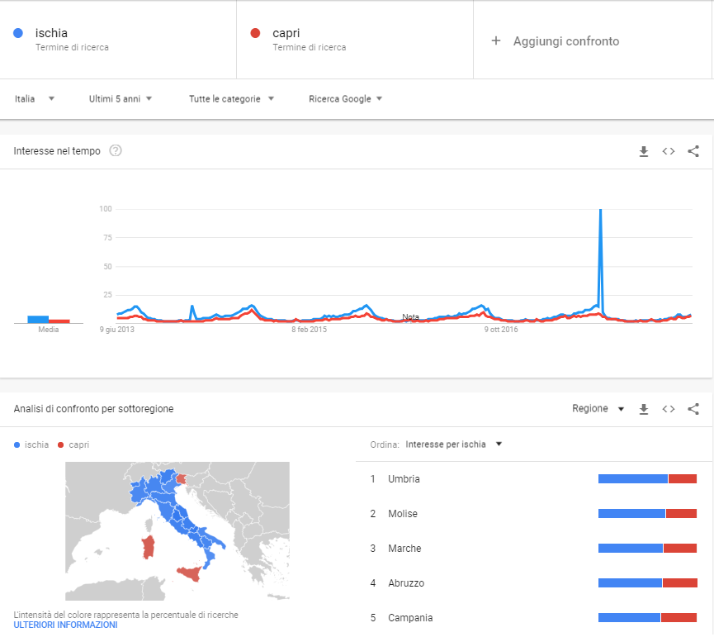The width and height of the screenshot is (714, 637).
Task: Click the plus icon to add comparison
Action: [496, 40]
